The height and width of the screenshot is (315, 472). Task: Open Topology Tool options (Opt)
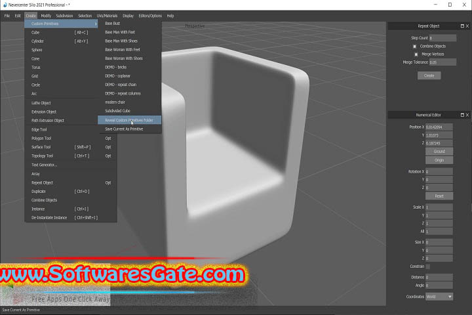108,156
